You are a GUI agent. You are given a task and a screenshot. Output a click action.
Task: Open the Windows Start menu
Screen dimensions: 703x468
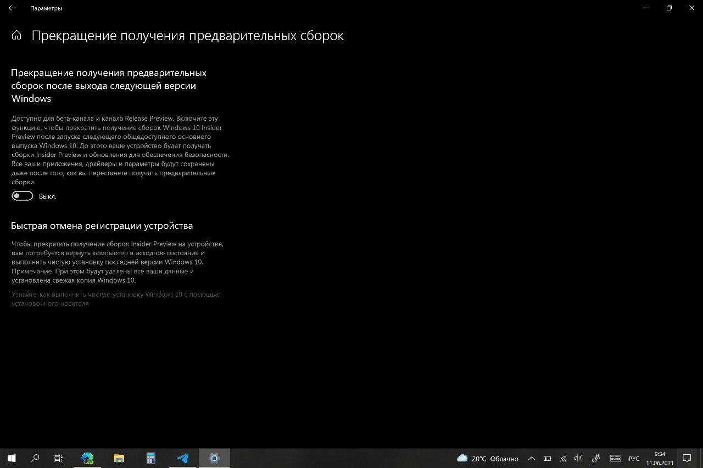[x=12, y=458]
